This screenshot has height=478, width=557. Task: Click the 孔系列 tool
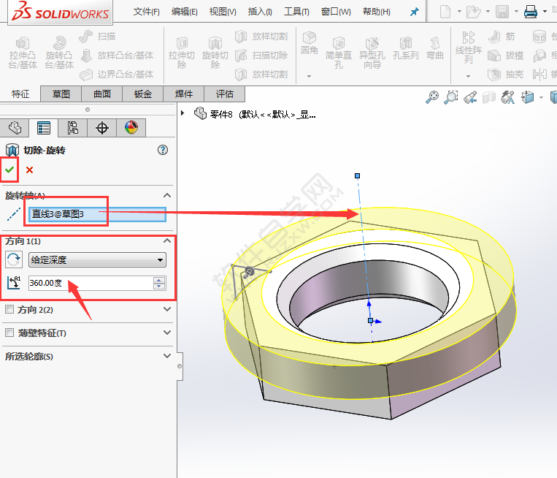coord(406,48)
